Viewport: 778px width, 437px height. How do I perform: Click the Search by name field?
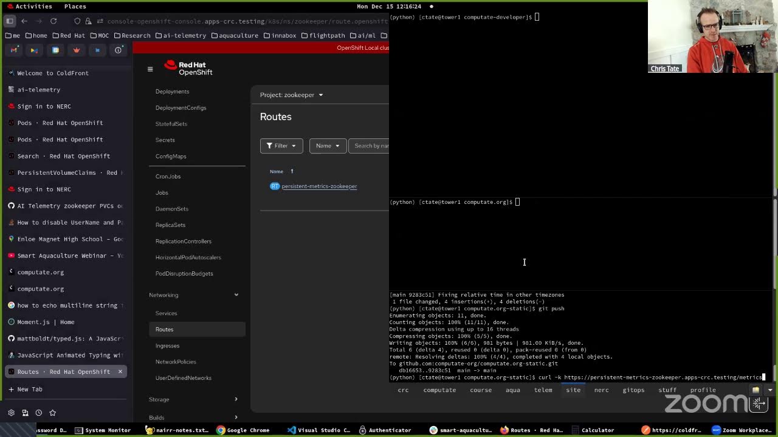[x=369, y=146]
